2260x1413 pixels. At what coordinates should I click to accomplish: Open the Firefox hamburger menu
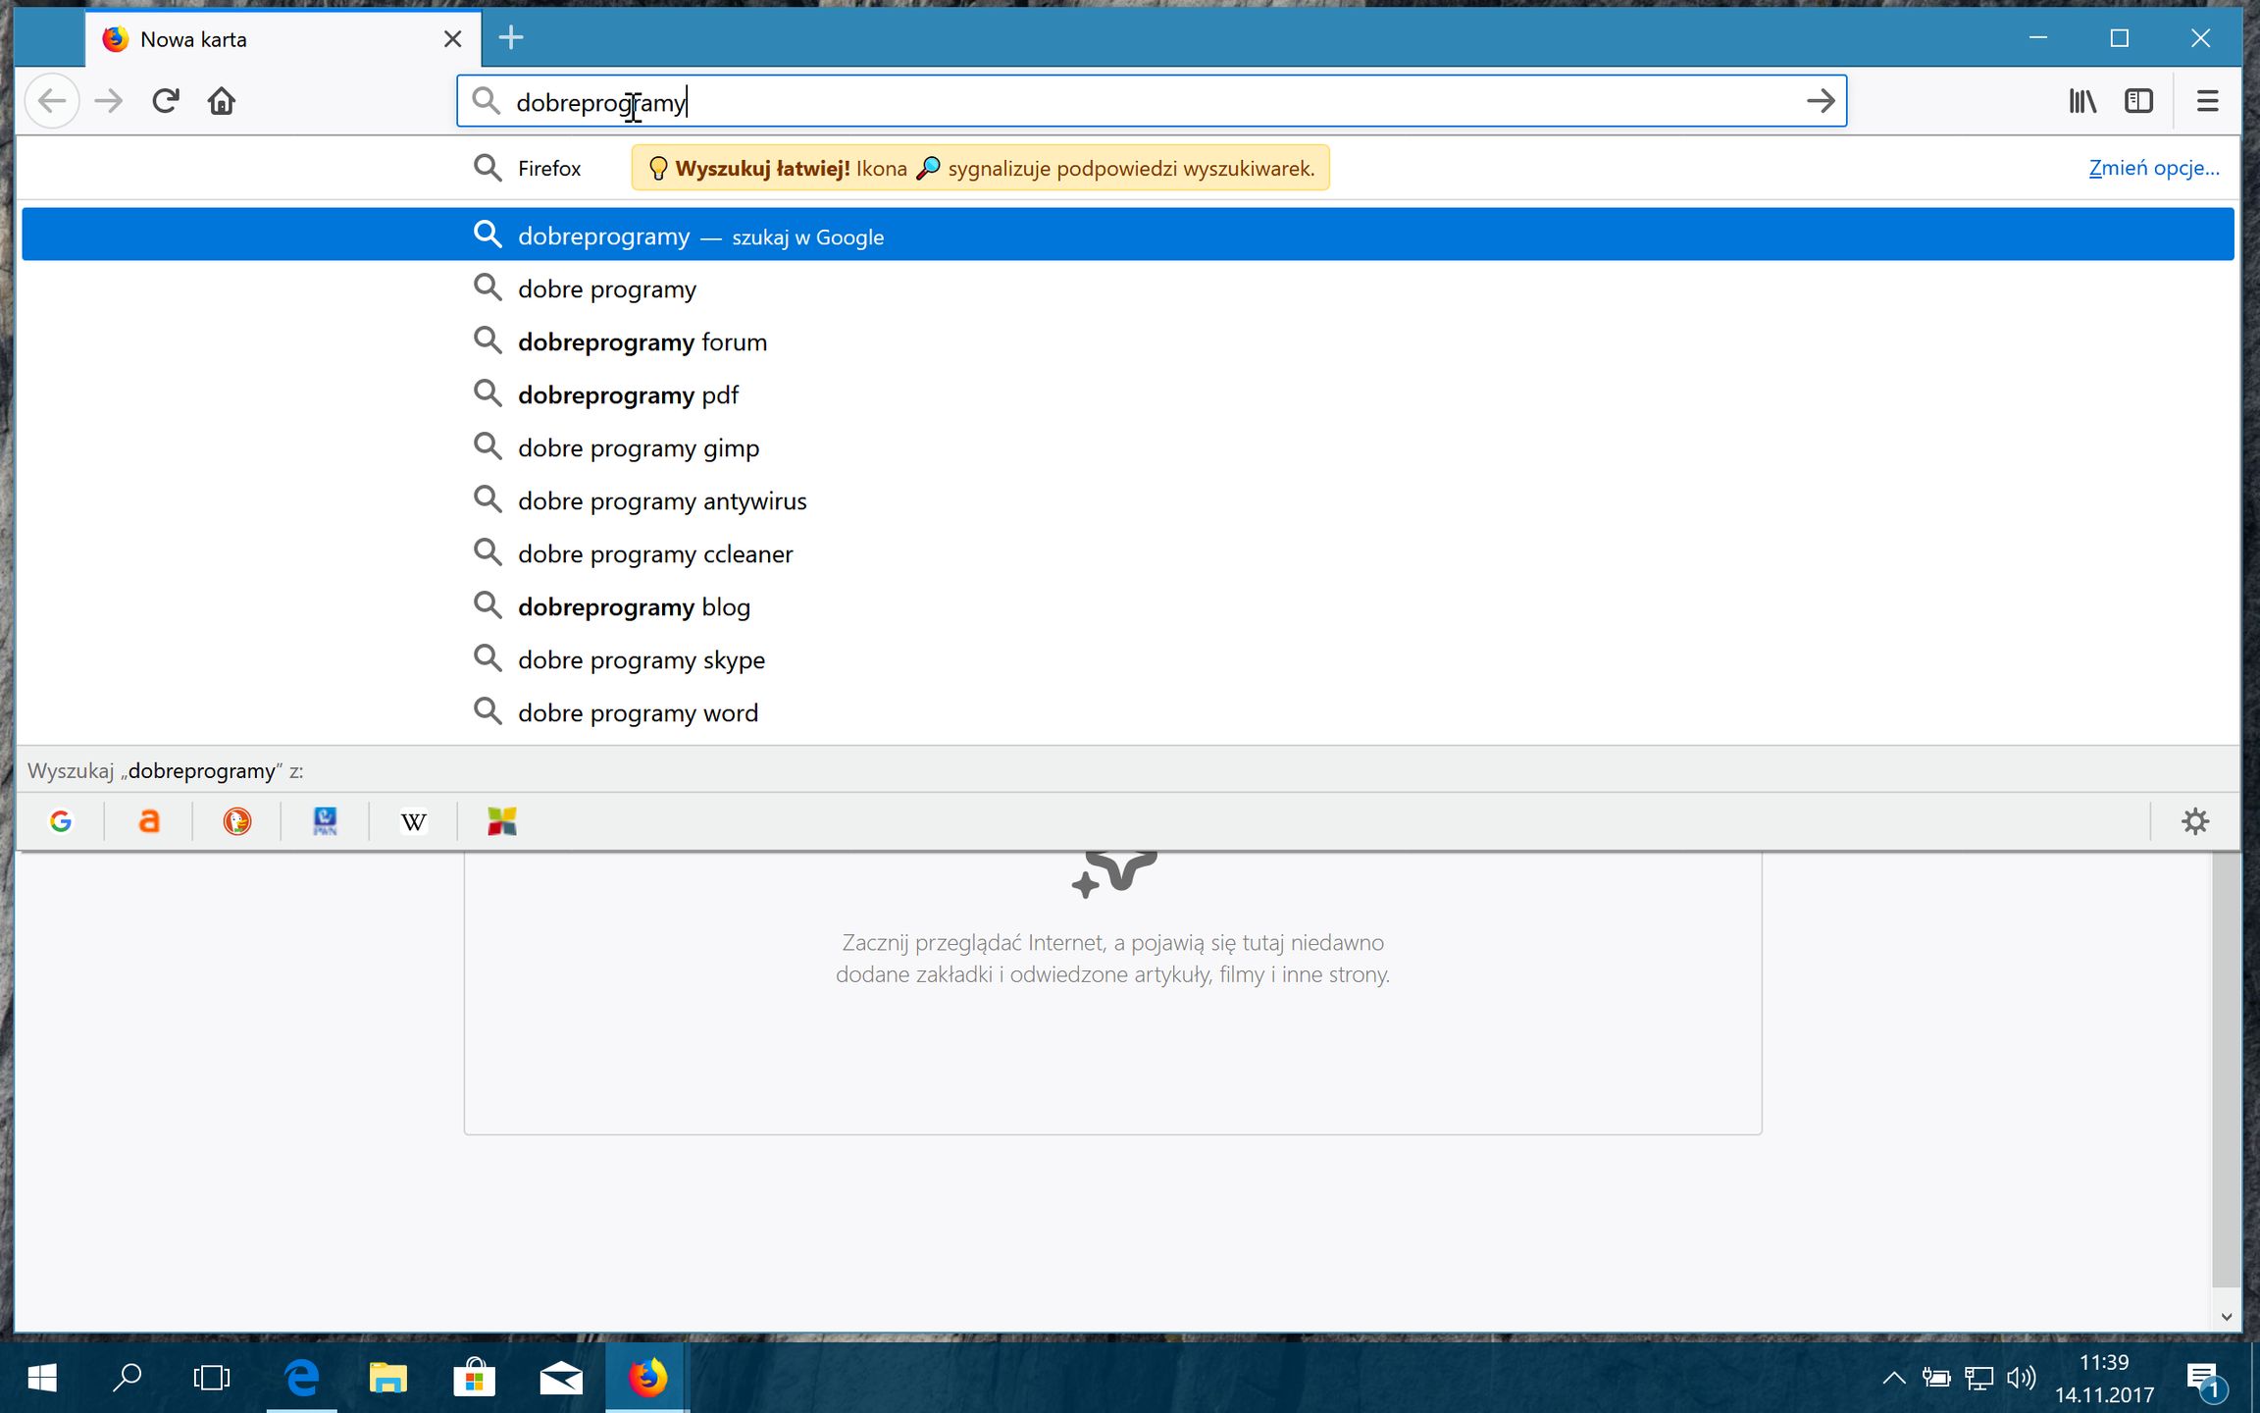2208,100
